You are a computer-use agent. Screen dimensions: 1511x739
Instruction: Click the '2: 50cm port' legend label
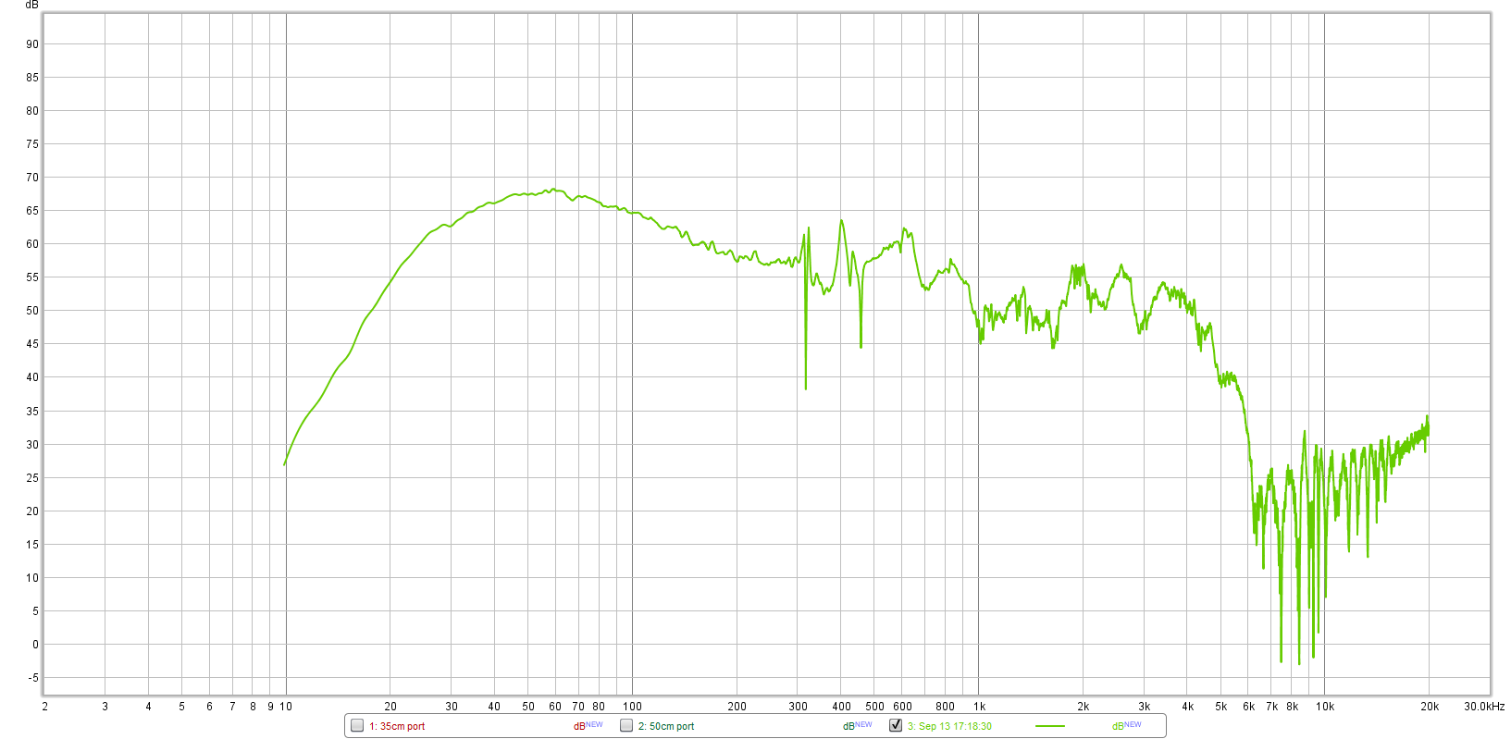[666, 726]
